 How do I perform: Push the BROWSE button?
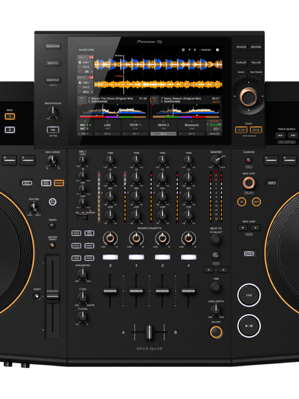tap(256, 47)
